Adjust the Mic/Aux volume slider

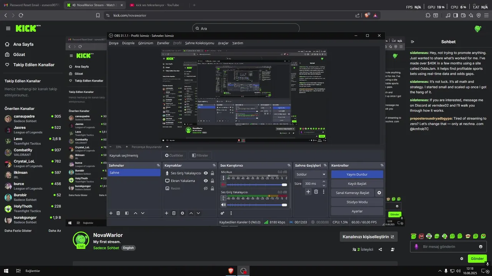[257, 185]
